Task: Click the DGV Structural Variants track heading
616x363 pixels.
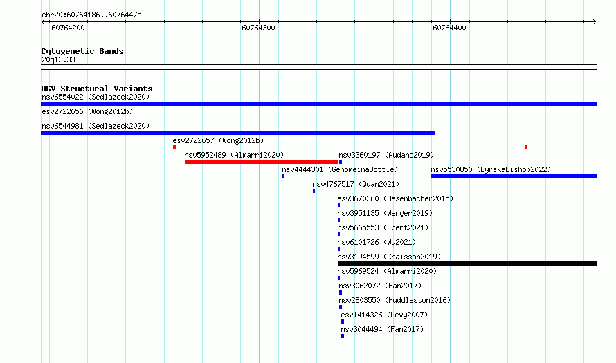Action: click(97, 89)
